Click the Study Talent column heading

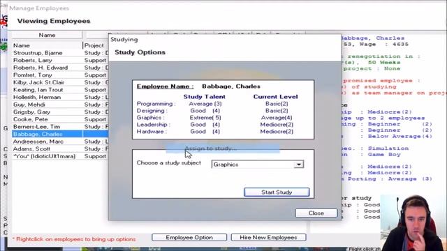205,97
